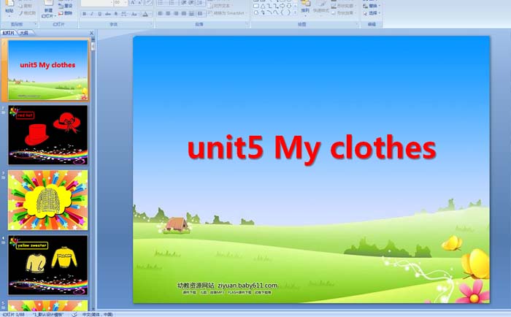Screen dimensions: 511x317
Task: Select the Rectangle shape in the gallery
Action: pyautogui.click(x=256, y=6)
